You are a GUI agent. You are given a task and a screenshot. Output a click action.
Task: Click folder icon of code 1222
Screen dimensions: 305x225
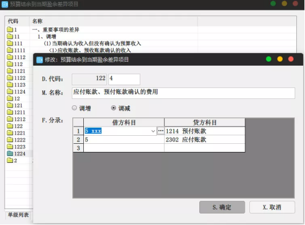(x=10, y=140)
